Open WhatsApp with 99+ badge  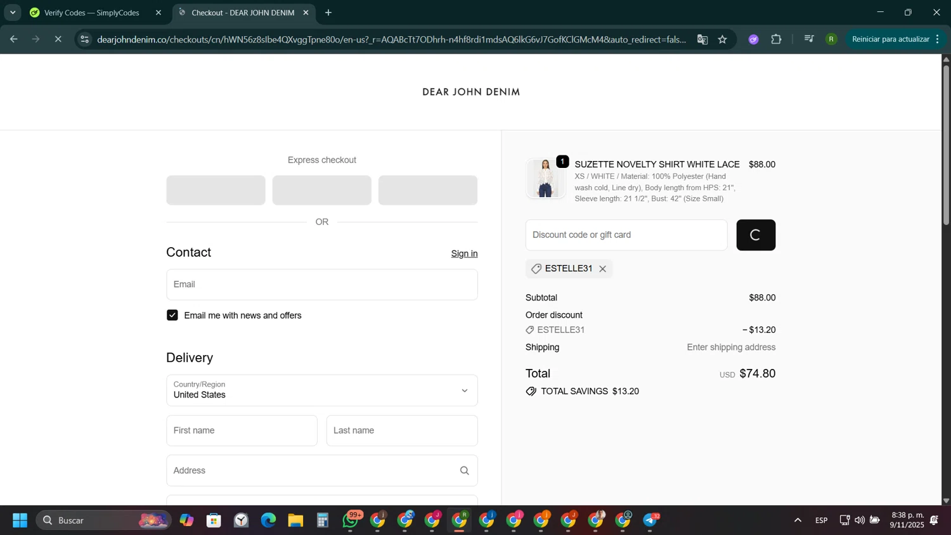[x=351, y=520]
